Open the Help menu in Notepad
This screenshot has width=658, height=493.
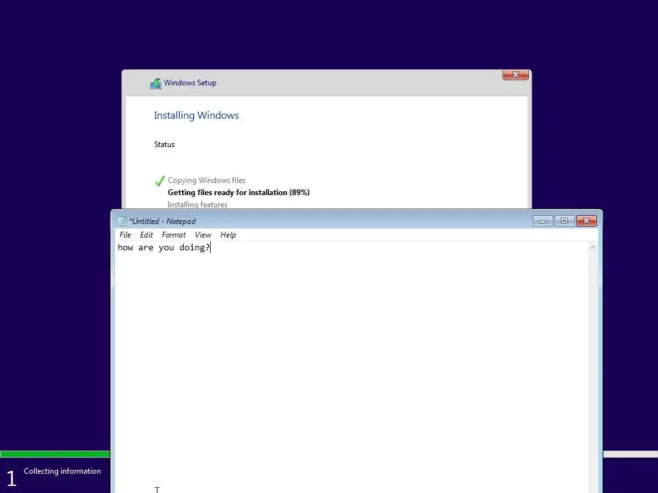click(x=228, y=235)
